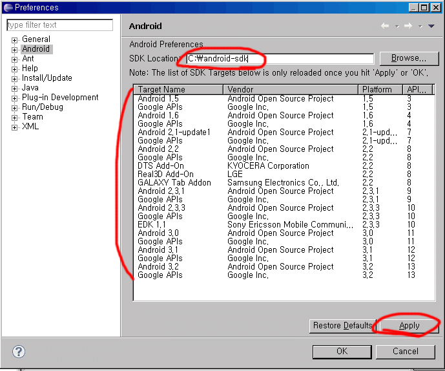Expand the Install/Update tree node
Screen dimensions: 445x371
click(x=14, y=79)
